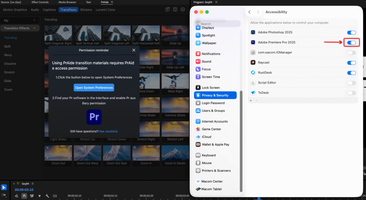366x200 pixels.
Task: Enable ToDesk accessibility switch
Action: tap(351, 93)
